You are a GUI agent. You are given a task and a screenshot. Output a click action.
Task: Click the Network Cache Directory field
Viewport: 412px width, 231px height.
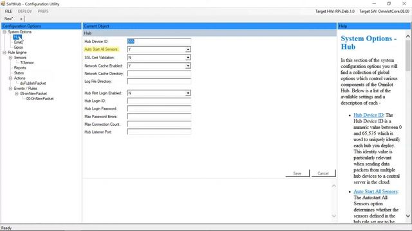[x=159, y=74]
